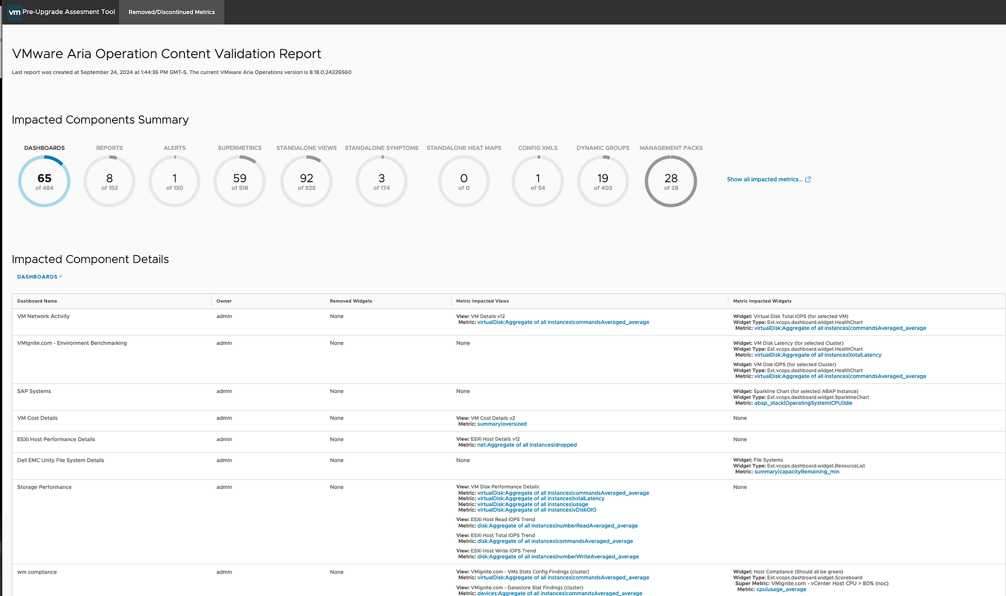Open the ESXi Host Total IOPS Trend metric link
The image size is (1006, 596).
pos(555,542)
